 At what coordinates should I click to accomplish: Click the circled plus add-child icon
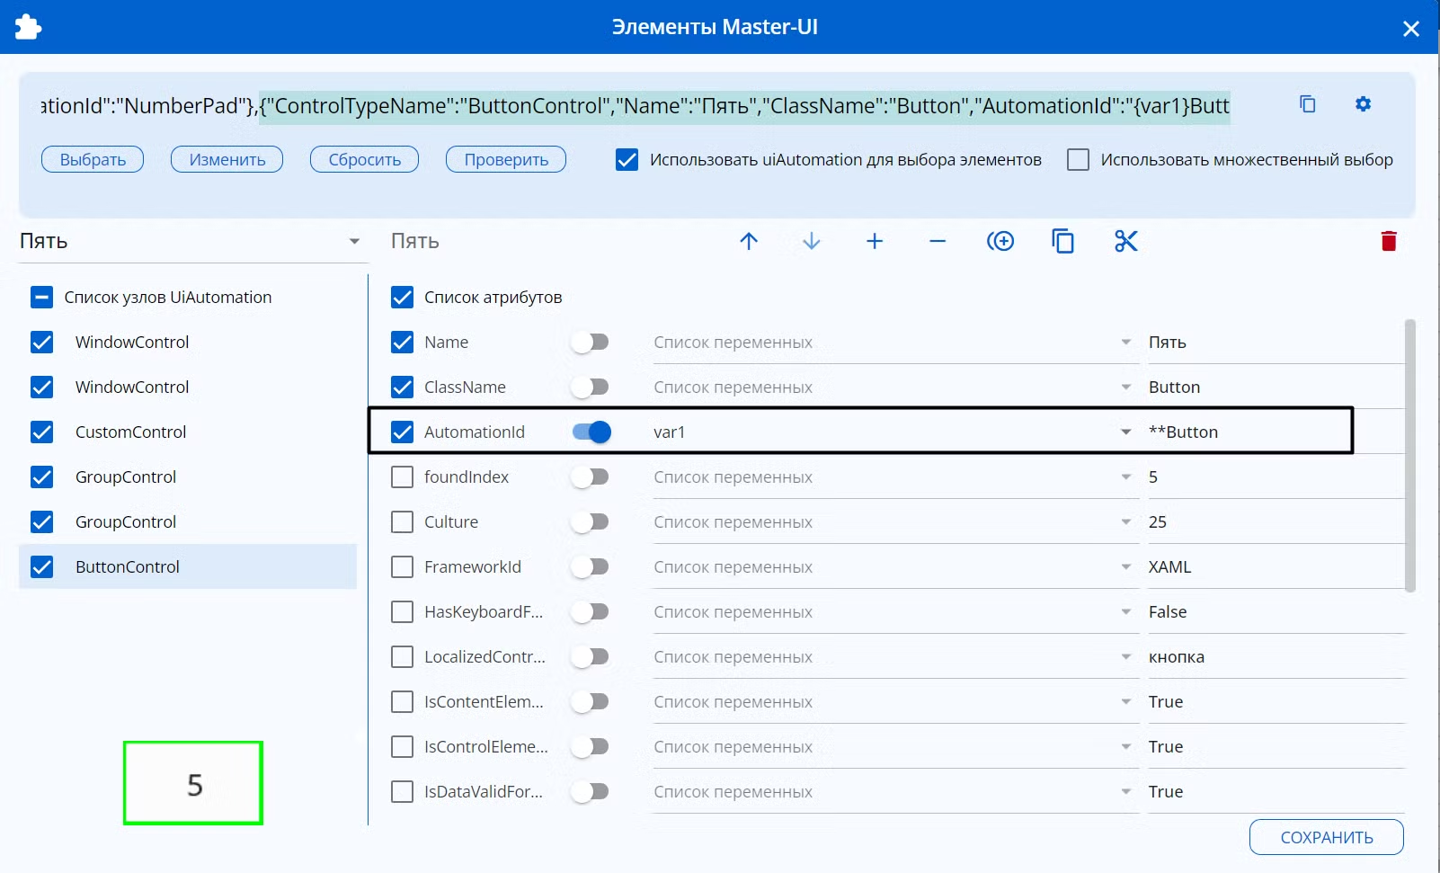tap(1000, 241)
